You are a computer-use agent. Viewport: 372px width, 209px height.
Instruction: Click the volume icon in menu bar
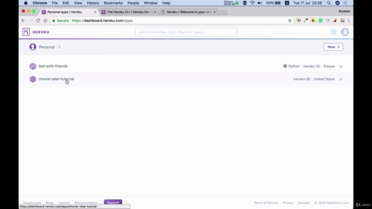(x=260, y=3)
